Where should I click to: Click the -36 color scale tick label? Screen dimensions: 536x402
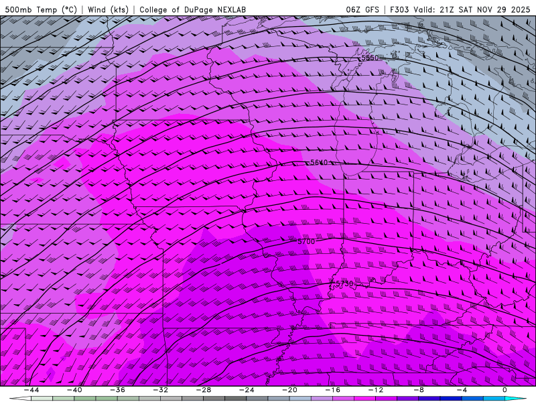117,390
